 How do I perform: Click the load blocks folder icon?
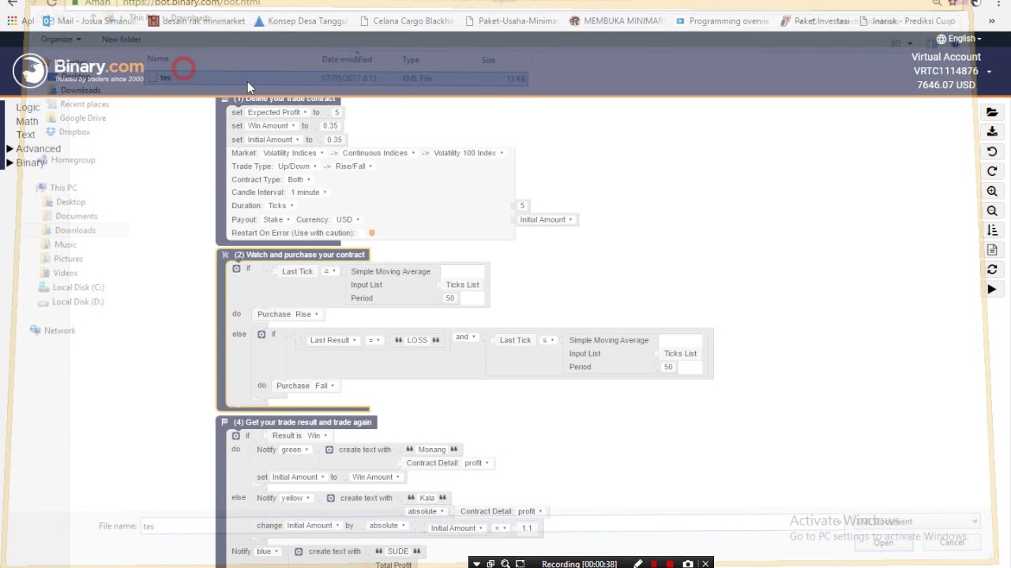992,112
